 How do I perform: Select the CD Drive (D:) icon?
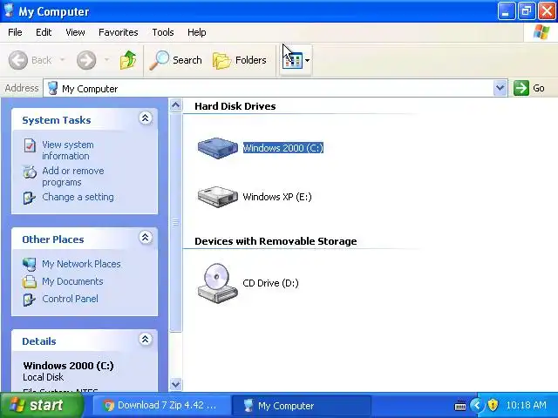click(x=217, y=283)
